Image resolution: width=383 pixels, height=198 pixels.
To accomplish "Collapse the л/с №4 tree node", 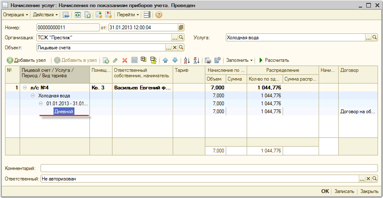I will coord(25,88).
